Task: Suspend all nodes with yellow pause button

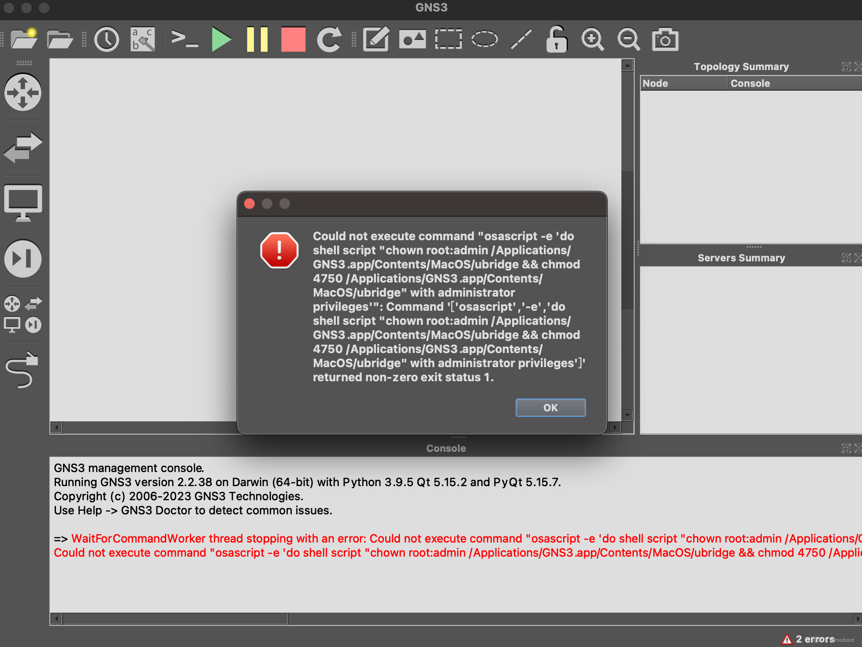Action: click(257, 39)
